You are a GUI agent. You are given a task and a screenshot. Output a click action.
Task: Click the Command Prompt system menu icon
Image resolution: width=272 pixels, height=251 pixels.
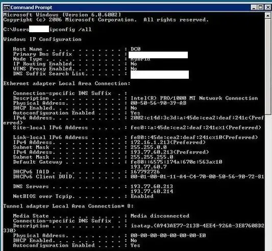click(x=7, y=8)
